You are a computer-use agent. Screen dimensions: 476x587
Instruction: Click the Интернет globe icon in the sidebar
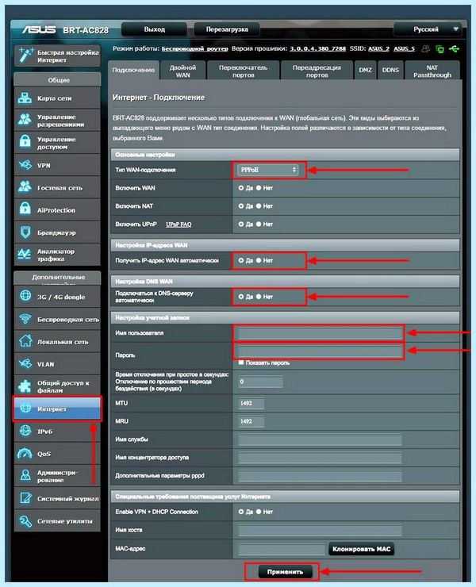point(25,408)
